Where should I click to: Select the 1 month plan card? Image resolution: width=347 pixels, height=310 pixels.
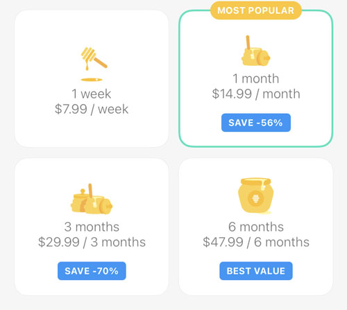tap(256, 78)
